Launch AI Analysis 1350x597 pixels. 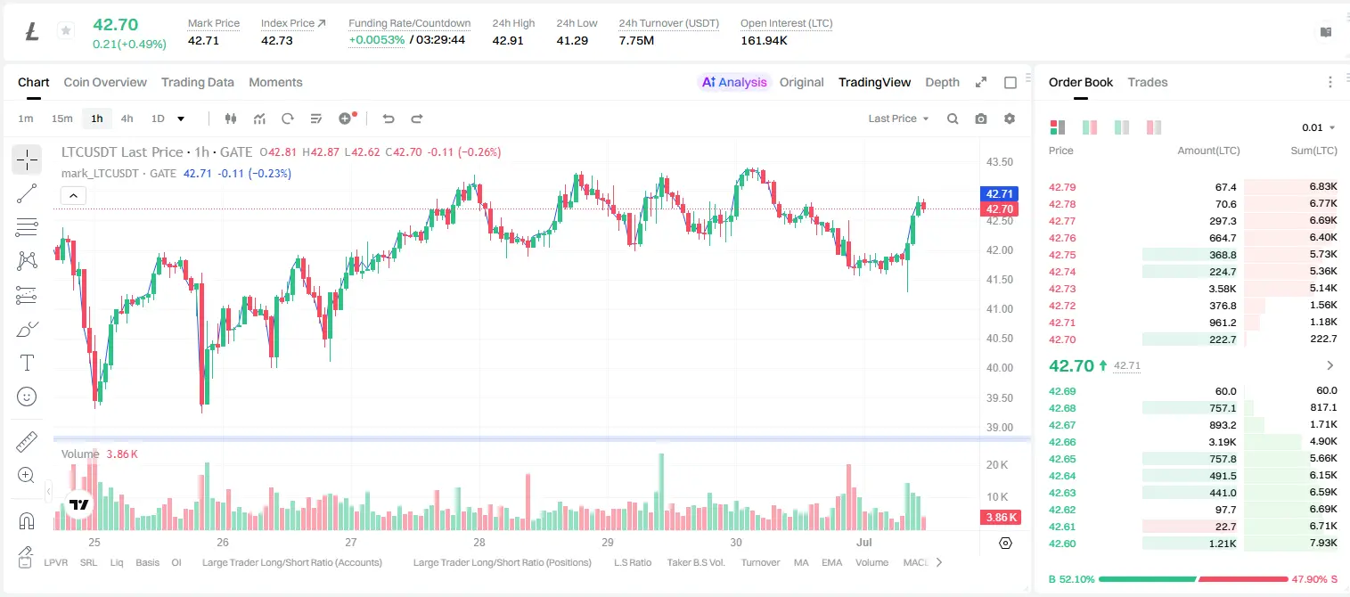733,82
